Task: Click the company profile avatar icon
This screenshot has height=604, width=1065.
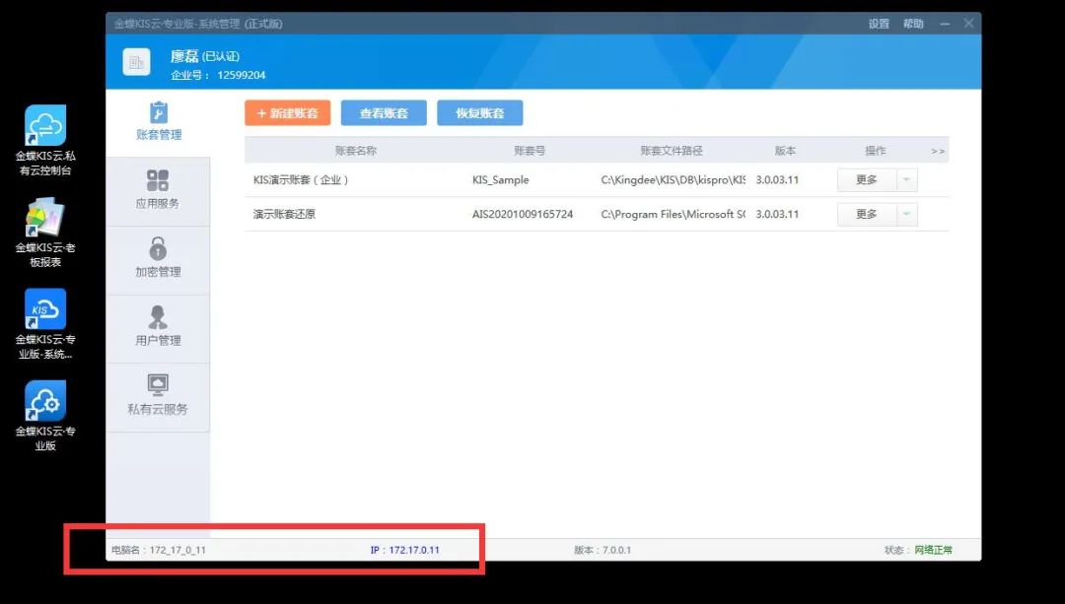Action: (136, 62)
